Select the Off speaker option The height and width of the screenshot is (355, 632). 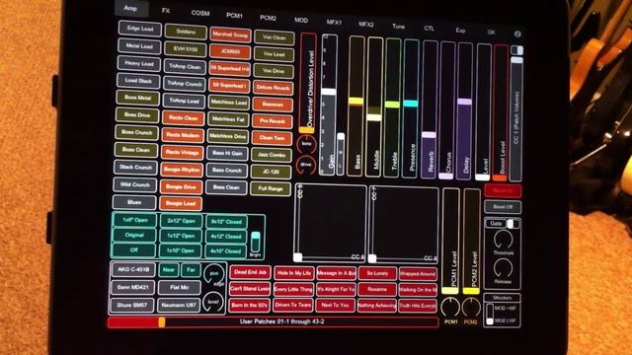coord(134,249)
